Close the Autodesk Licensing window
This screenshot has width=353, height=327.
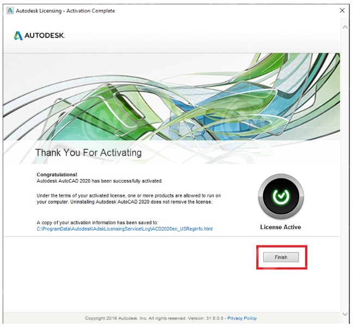342,10
